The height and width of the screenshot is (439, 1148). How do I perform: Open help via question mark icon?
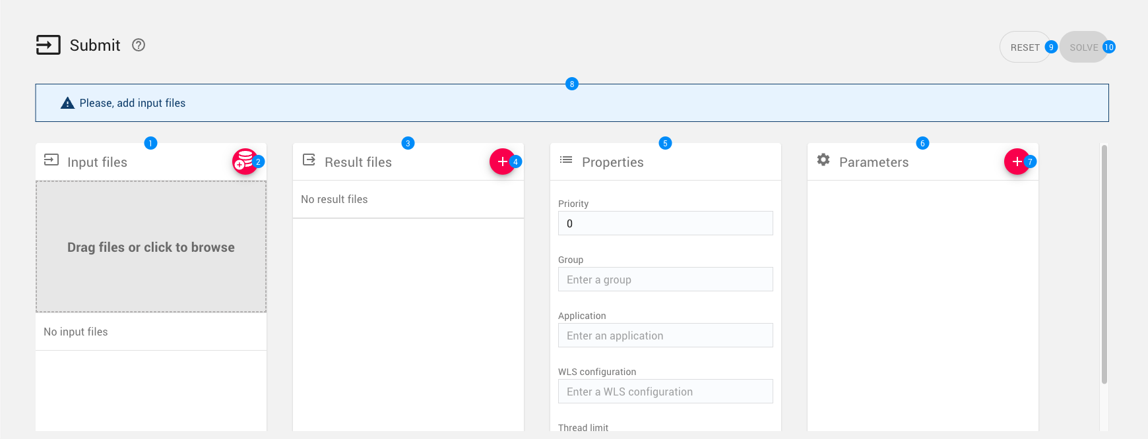(139, 45)
